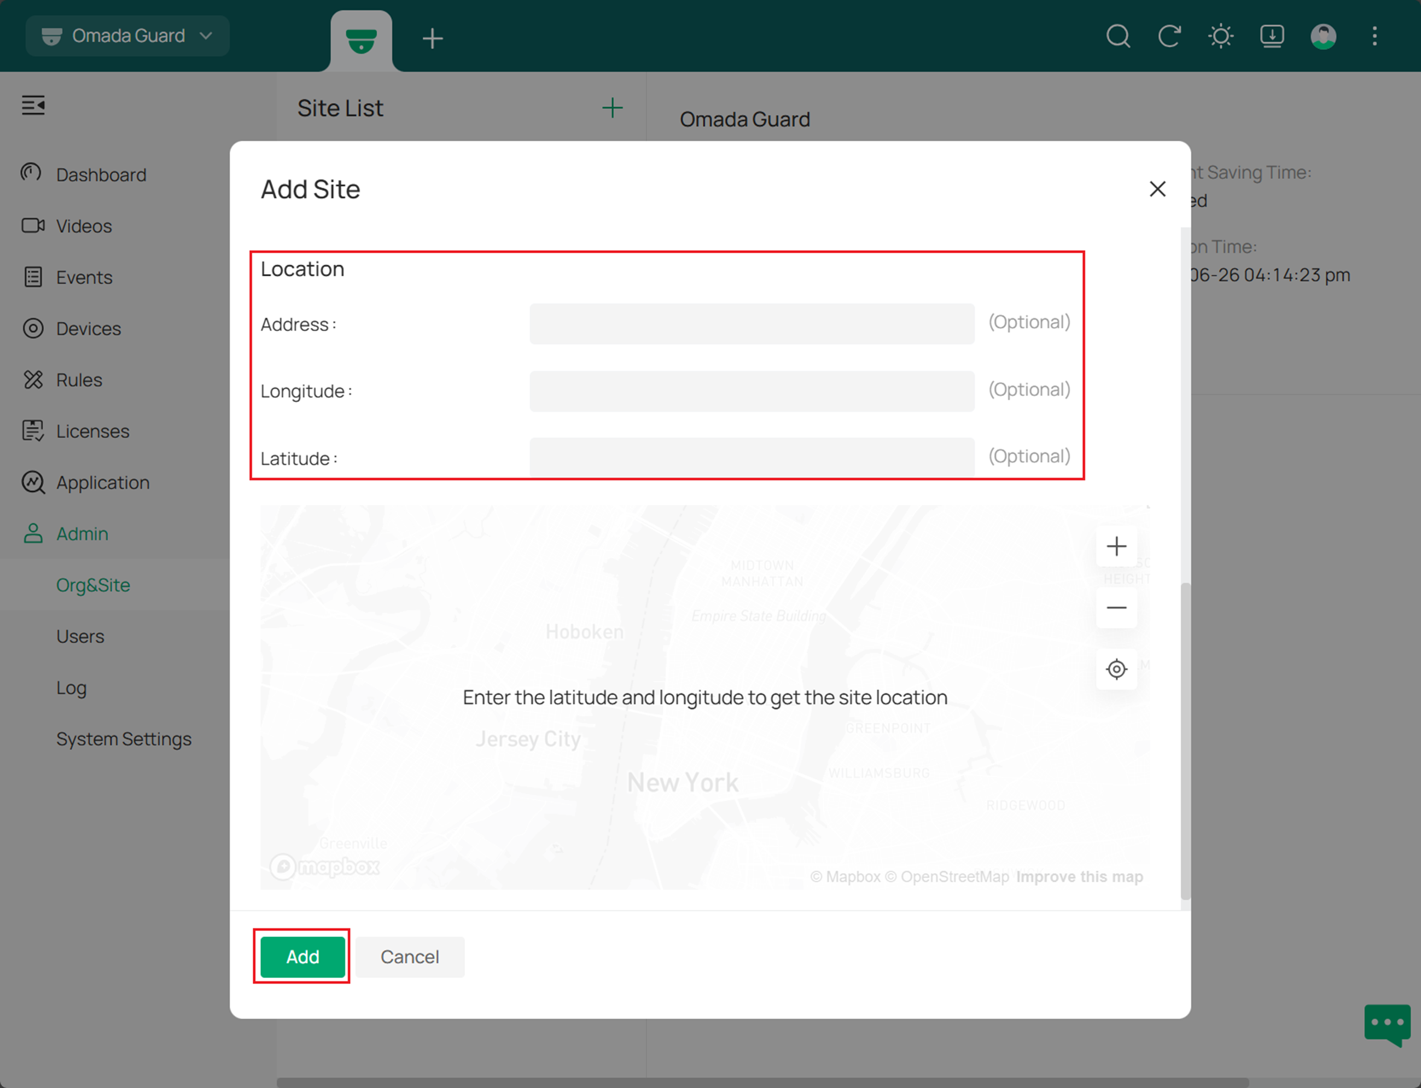Collapse the sidebar navigation menu
Image resolution: width=1421 pixels, height=1088 pixels.
33,105
